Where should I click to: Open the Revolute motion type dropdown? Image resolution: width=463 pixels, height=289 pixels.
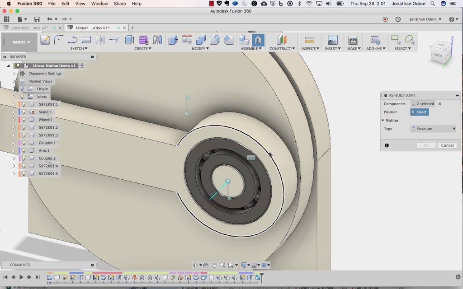point(433,129)
